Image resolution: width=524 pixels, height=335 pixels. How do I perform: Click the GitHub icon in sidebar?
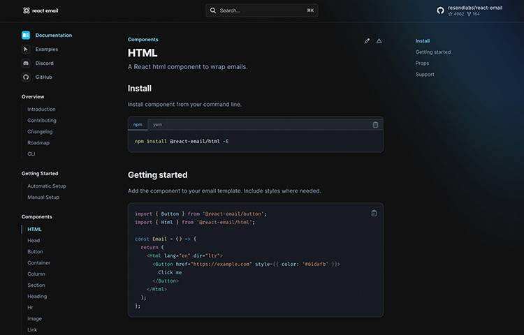(26, 77)
